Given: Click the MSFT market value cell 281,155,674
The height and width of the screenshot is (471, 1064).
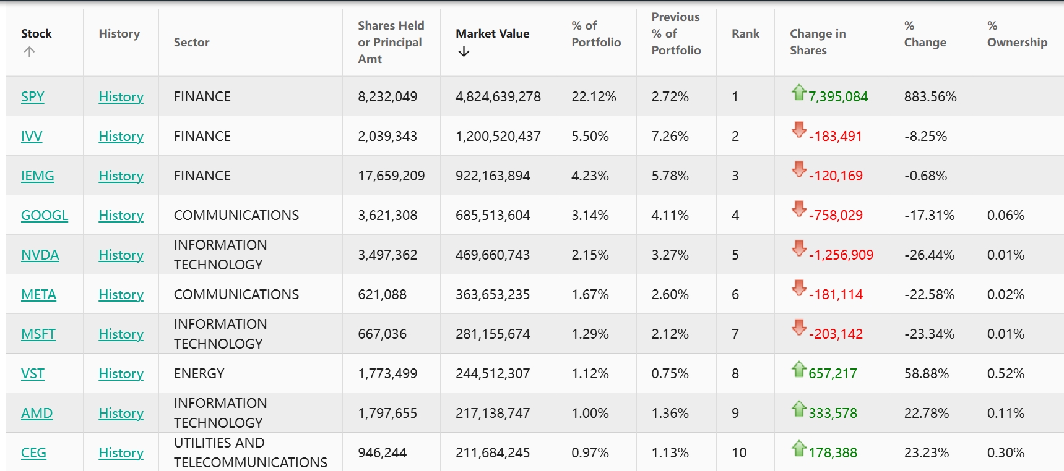Looking at the screenshot, I should [493, 334].
